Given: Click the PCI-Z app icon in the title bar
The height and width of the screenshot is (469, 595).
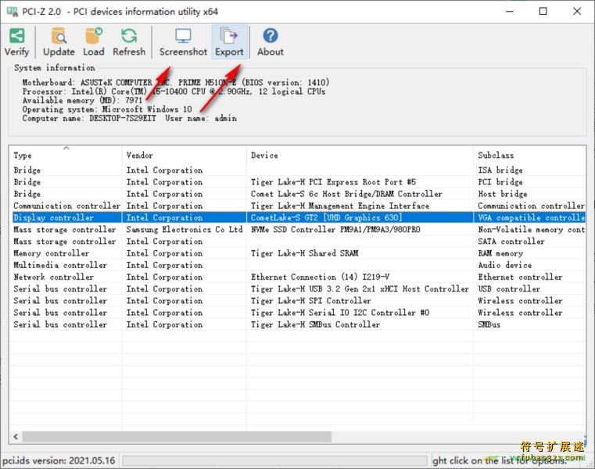Looking at the screenshot, I should 12,12.
